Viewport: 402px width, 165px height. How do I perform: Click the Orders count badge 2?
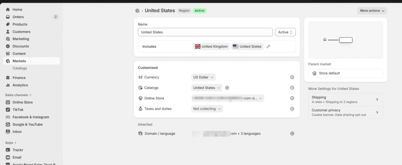click(x=56, y=17)
